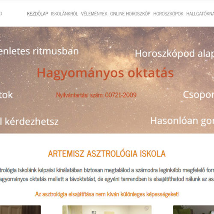Click the Csoport banner text

[x=199, y=95]
